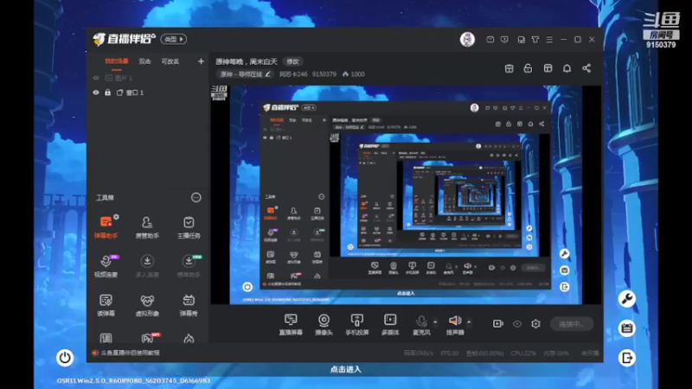The height and width of the screenshot is (389, 692).
Task: Open the 房管助手 room manager tool
Action: 147,226
